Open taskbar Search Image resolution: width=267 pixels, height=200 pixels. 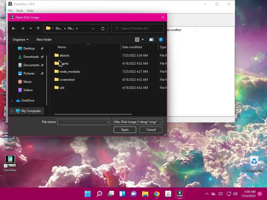pyautogui.click(x=99, y=194)
